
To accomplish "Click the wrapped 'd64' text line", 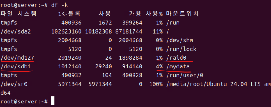I will (6, 93).
